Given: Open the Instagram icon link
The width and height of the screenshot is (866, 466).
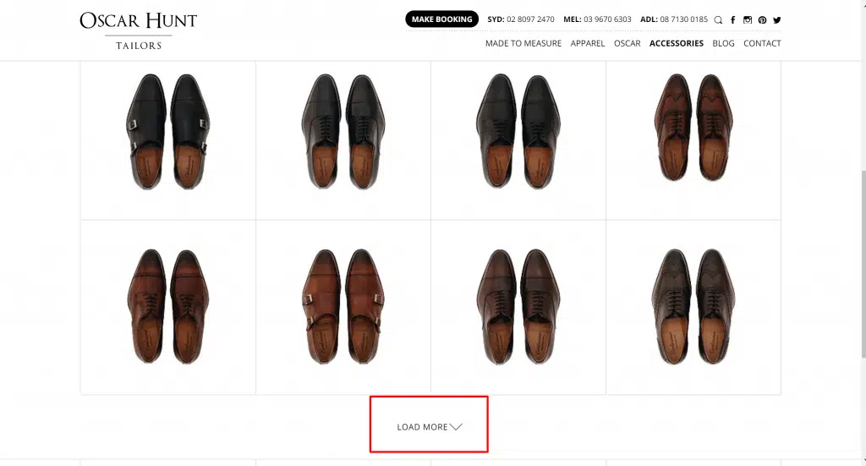Looking at the screenshot, I should (748, 19).
